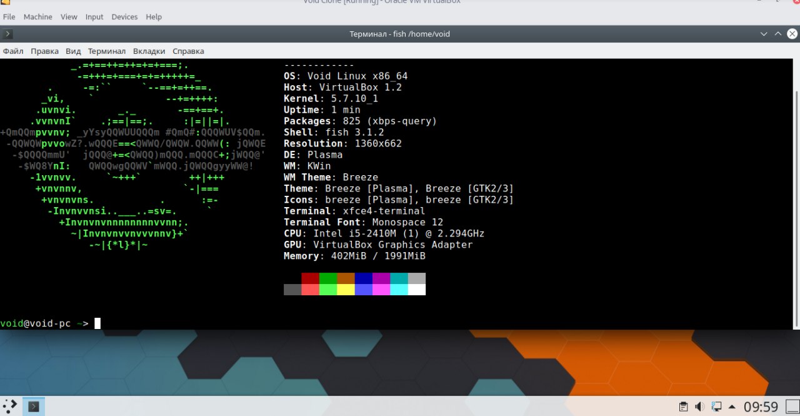The image size is (800, 416).
Task: Click the dark green color block
Action: 328,278
